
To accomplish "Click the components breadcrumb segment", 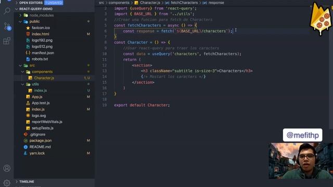I will (x=119, y=3).
